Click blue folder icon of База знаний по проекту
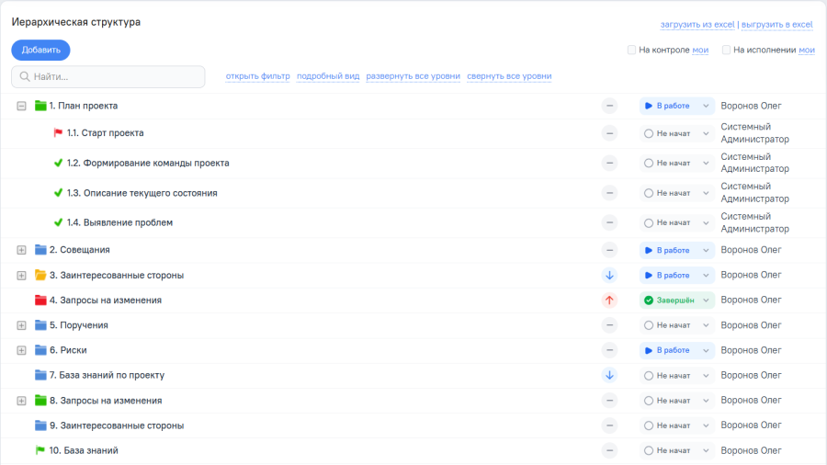Viewport: 827px width, 465px height. pyautogui.click(x=40, y=375)
